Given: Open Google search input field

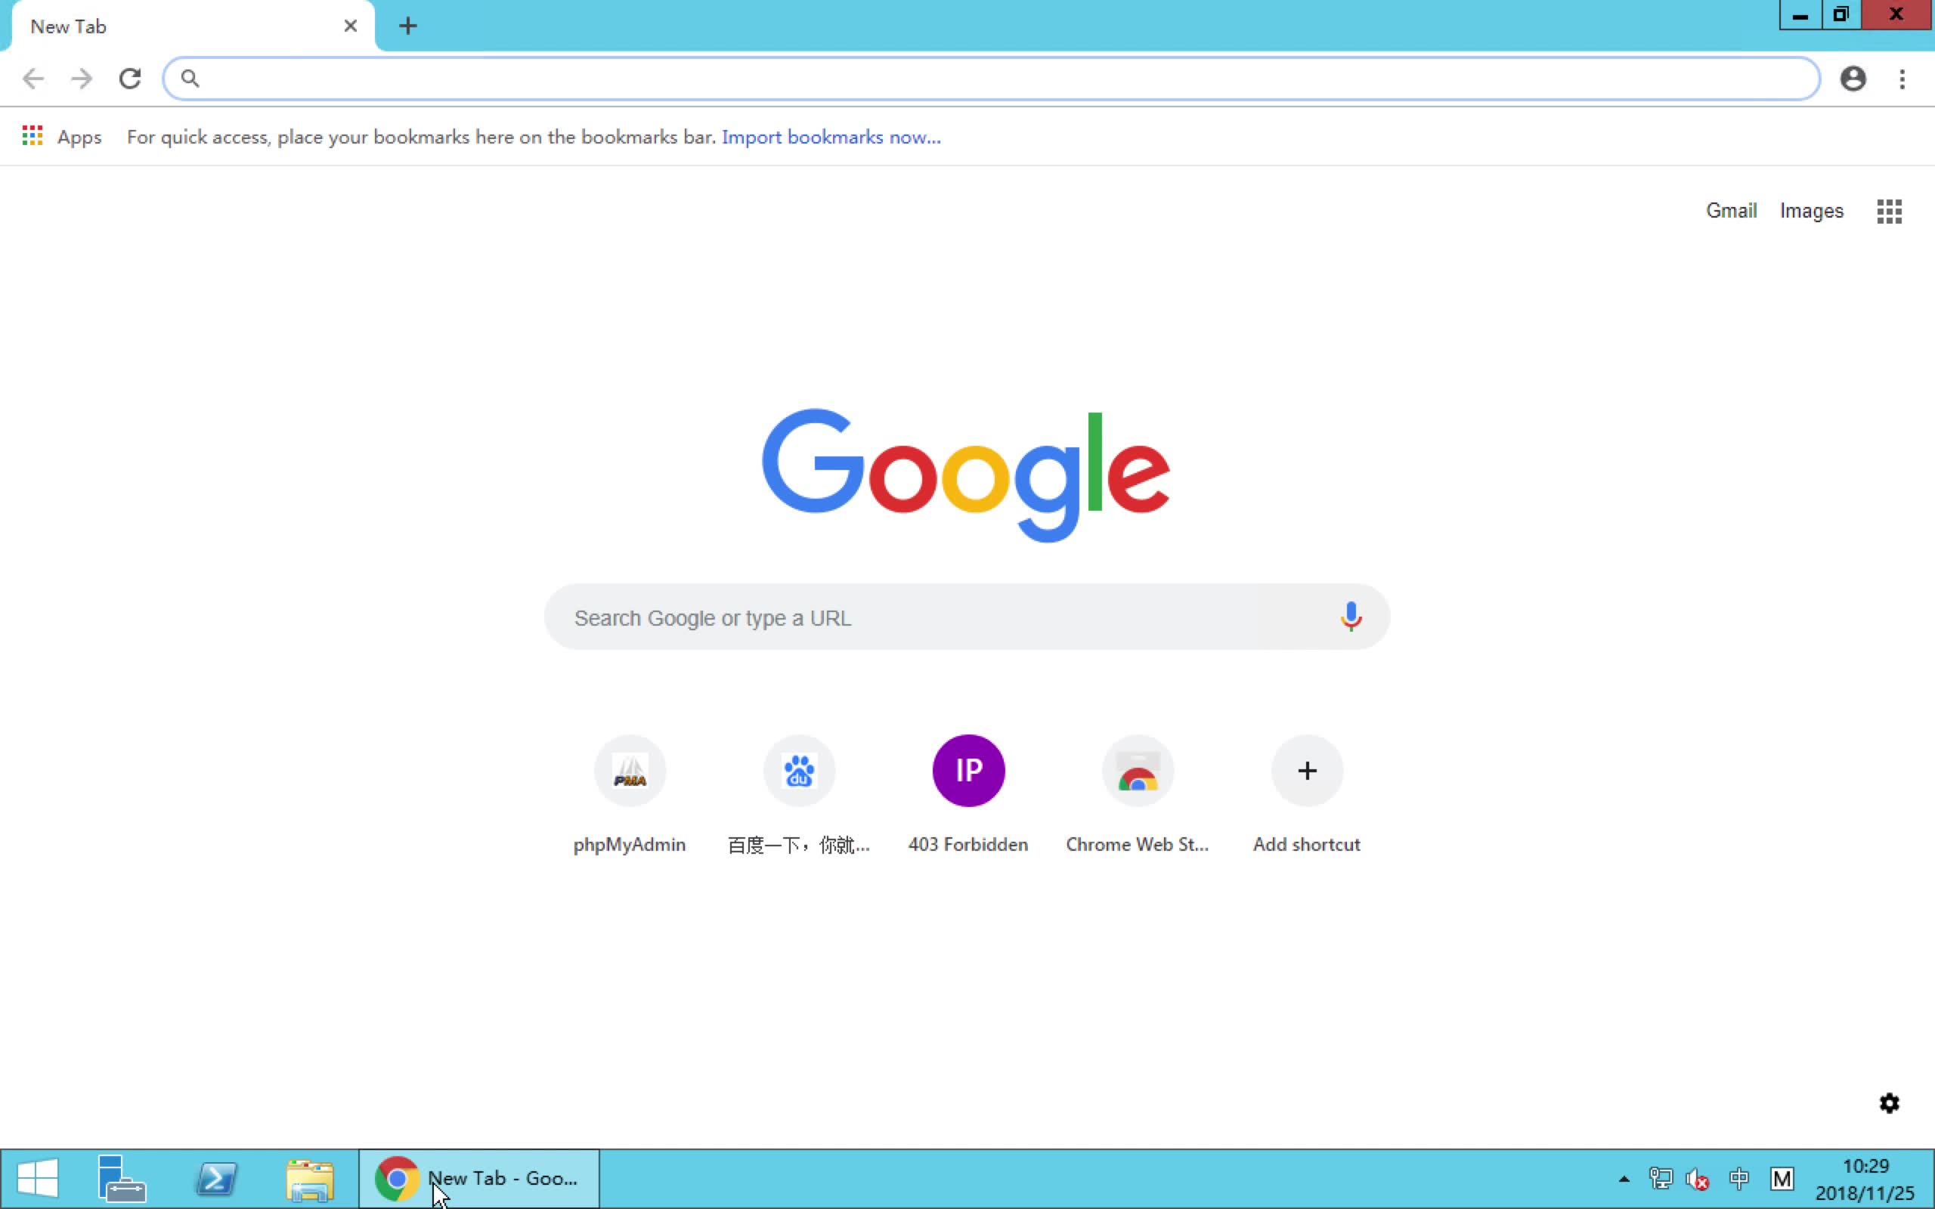Looking at the screenshot, I should click(x=967, y=617).
